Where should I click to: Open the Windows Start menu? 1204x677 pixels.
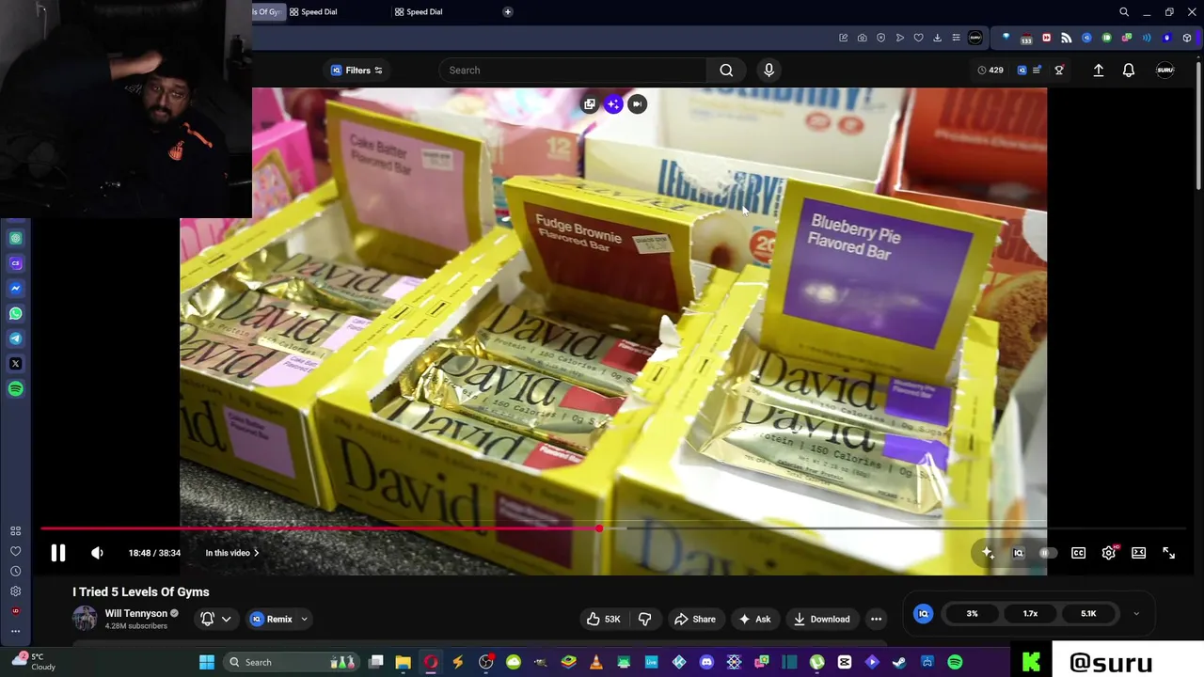click(x=207, y=662)
